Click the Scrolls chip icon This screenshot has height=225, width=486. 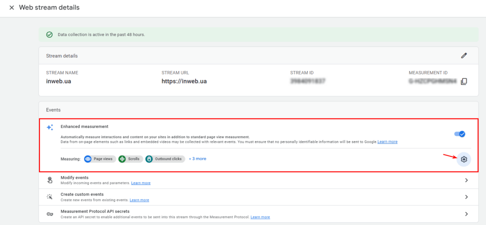122,159
